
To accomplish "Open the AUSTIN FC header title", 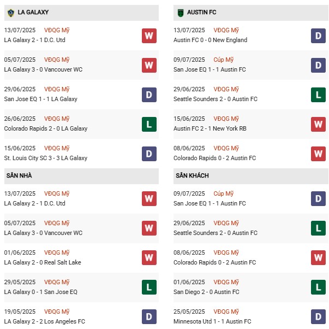I will [202, 12].
